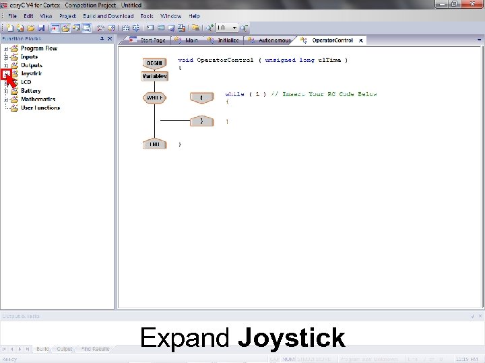Switch to the Build output tab
485x363 pixels.
coord(42,349)
